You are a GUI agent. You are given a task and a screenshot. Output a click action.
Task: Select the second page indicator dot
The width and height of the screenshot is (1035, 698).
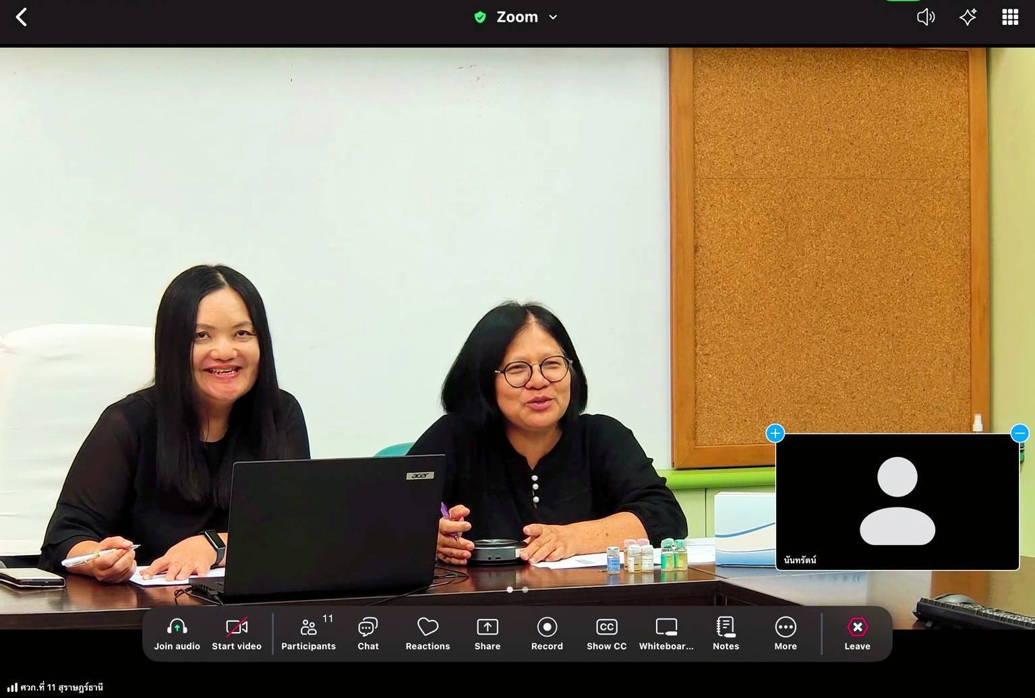(x=525, y=590)
